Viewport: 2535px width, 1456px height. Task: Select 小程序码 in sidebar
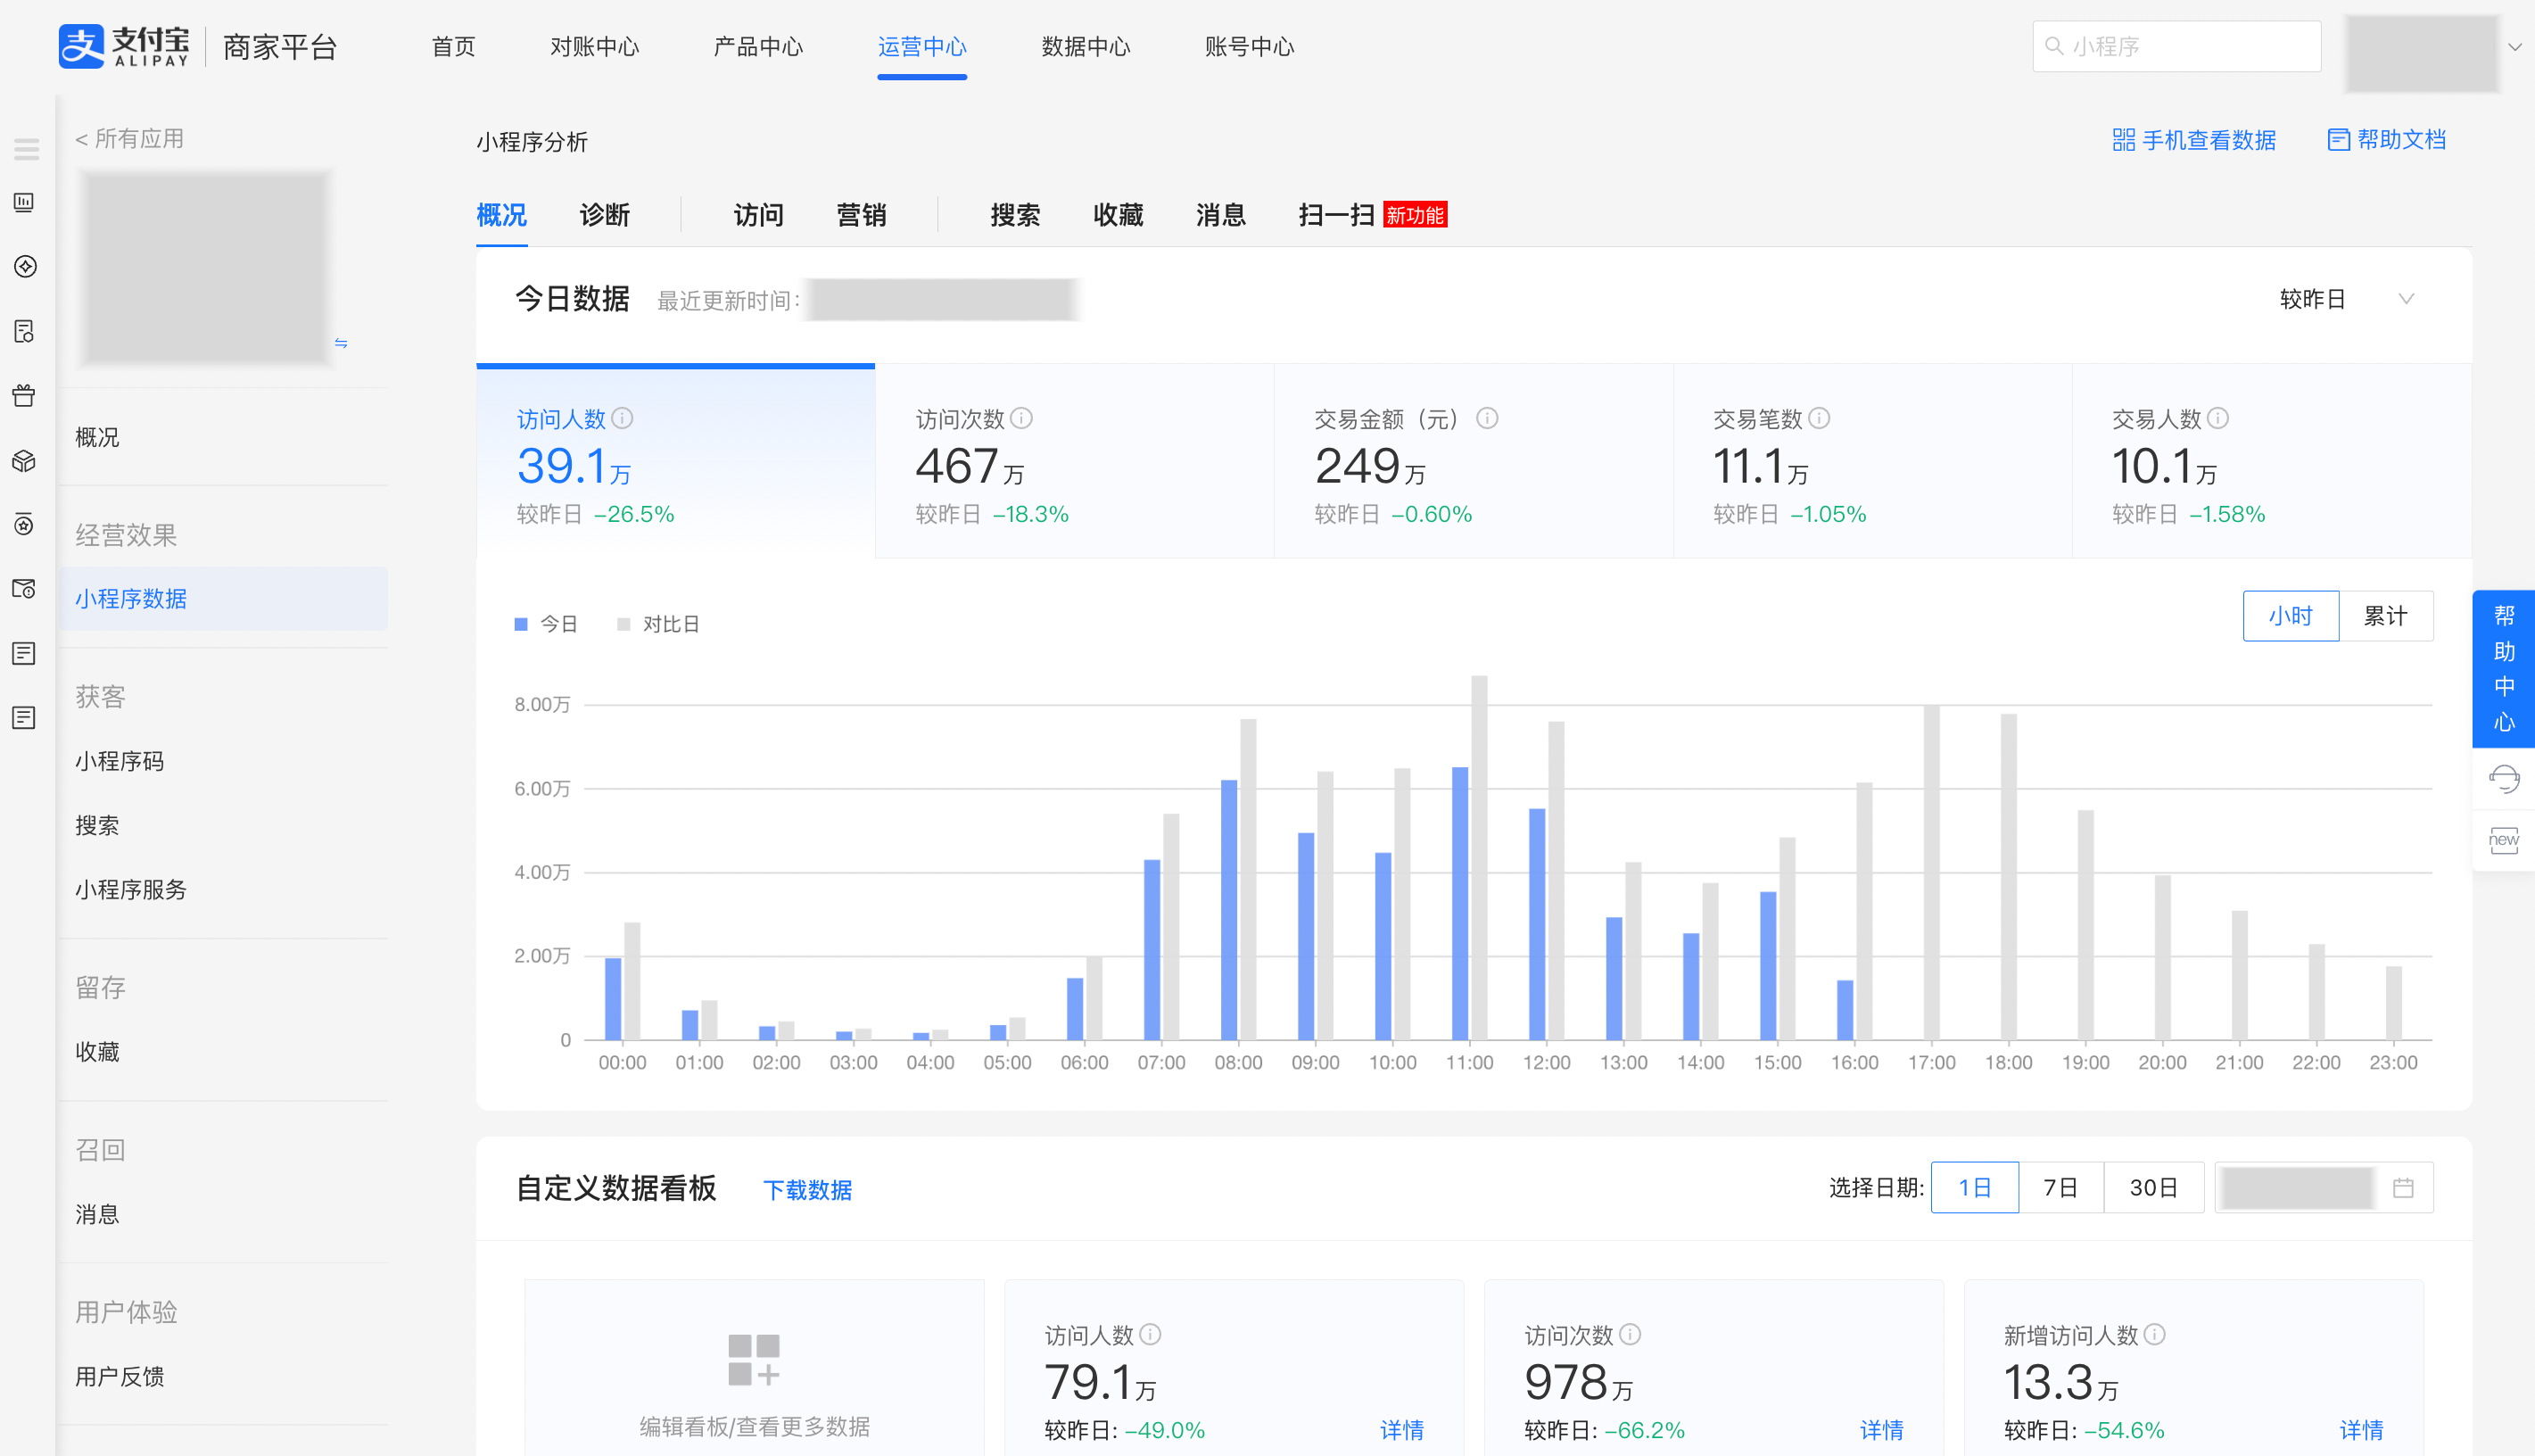pyautogui.click(x=120, y=761)
